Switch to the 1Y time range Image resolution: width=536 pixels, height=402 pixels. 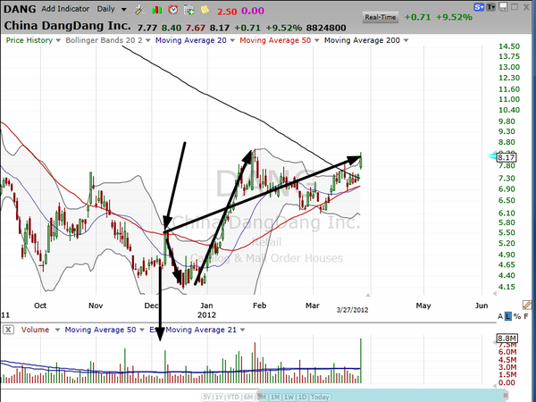click(219, 397)
